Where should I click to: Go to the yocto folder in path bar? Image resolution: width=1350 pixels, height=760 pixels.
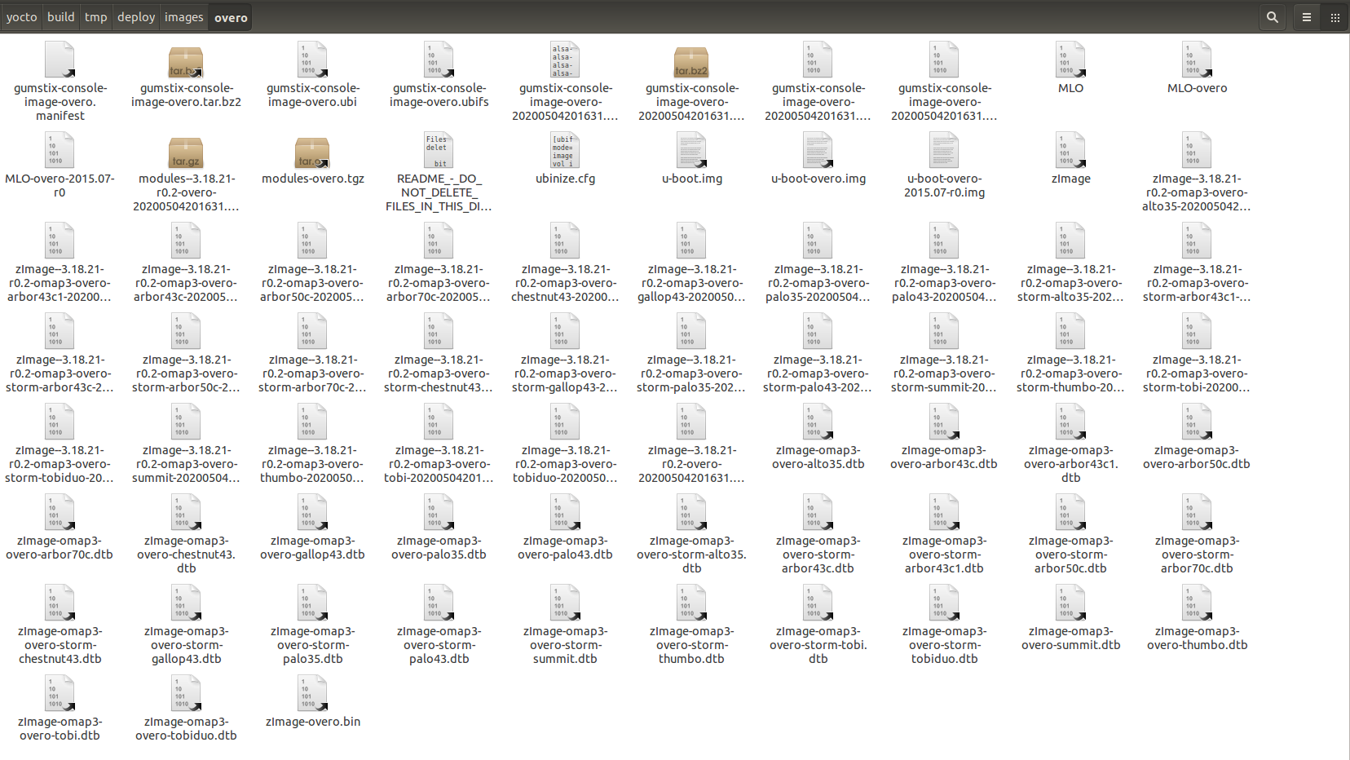(21, 17)
